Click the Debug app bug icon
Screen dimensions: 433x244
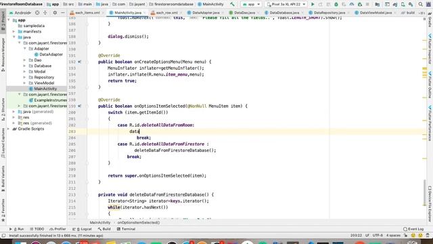(x=336, y=4)
